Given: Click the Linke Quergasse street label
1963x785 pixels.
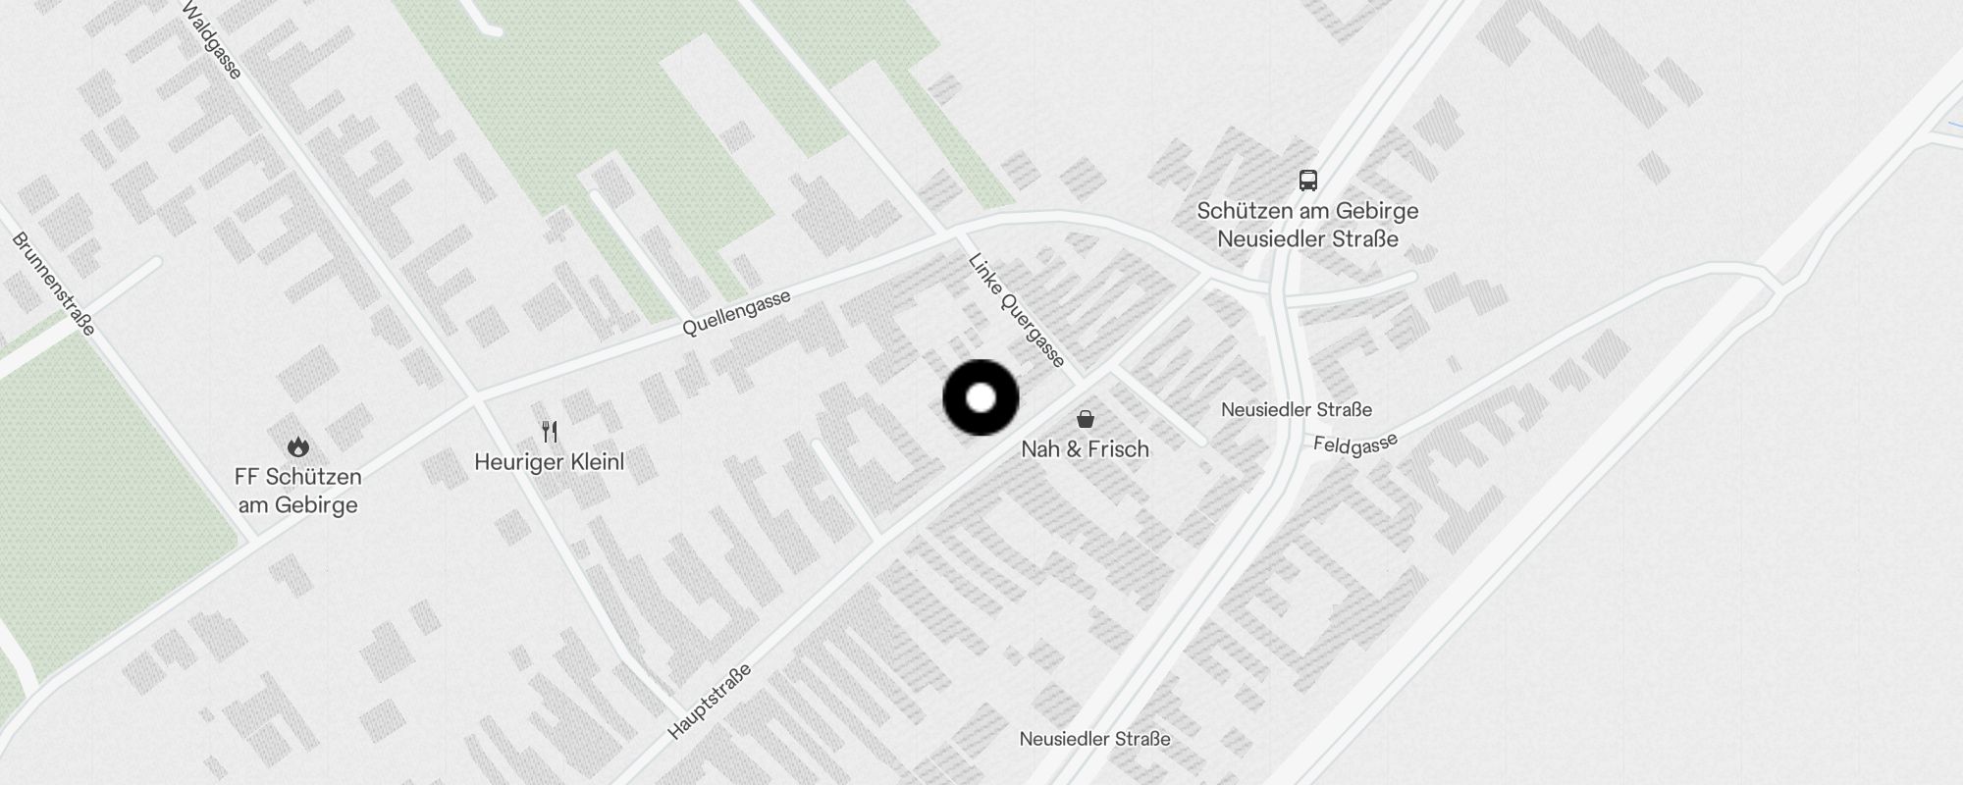Looking at the screenshot, I should (x=1017, y=310).
